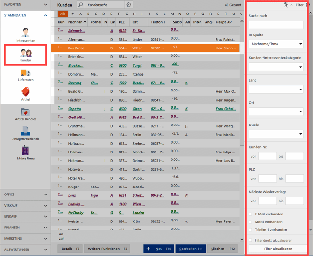Open Meine Firma building icon
Viewport: 313px width, 256px height.
[25, 152]
